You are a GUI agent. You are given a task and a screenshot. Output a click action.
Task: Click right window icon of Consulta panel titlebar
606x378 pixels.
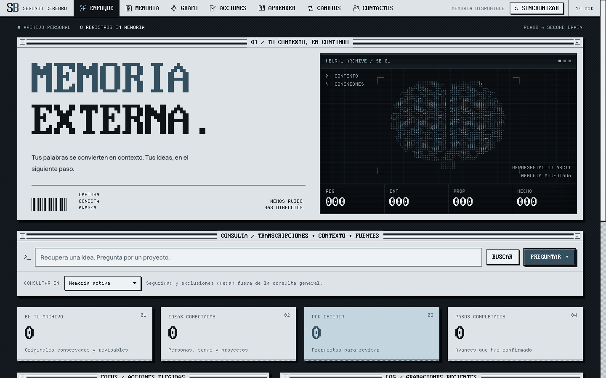tap(577, 236)
